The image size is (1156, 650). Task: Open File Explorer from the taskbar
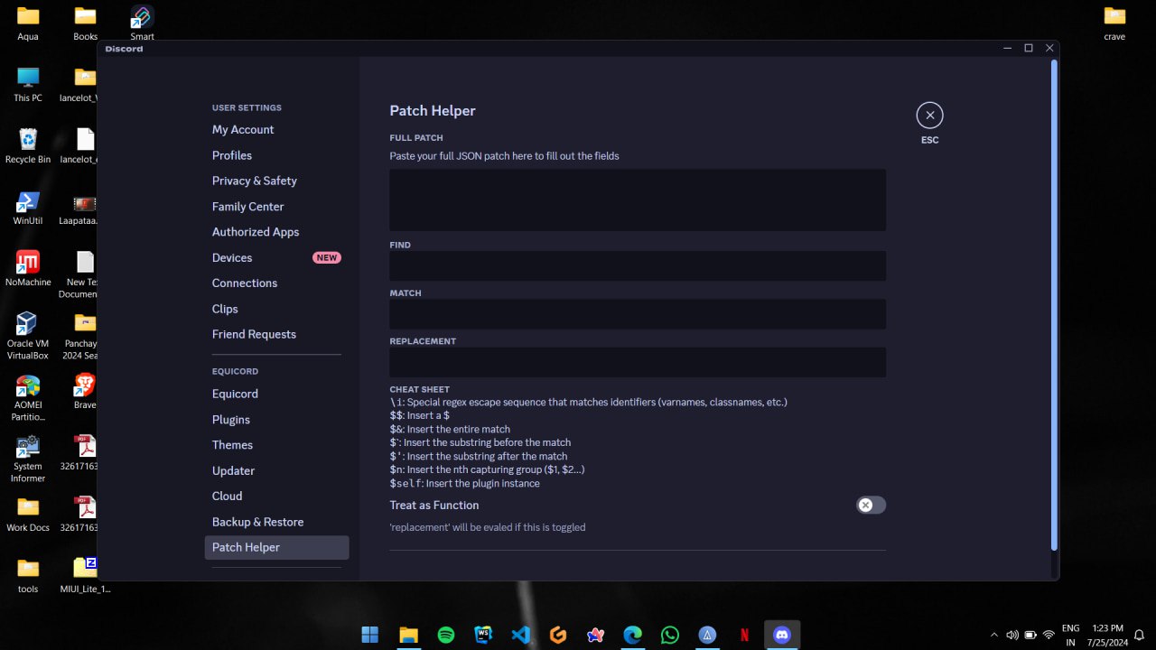pyautogui.click(x=408, y=635)
